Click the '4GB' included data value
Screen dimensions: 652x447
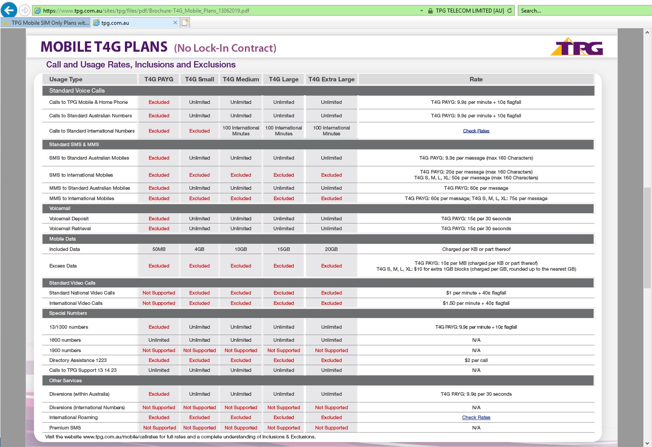(200, 249)
